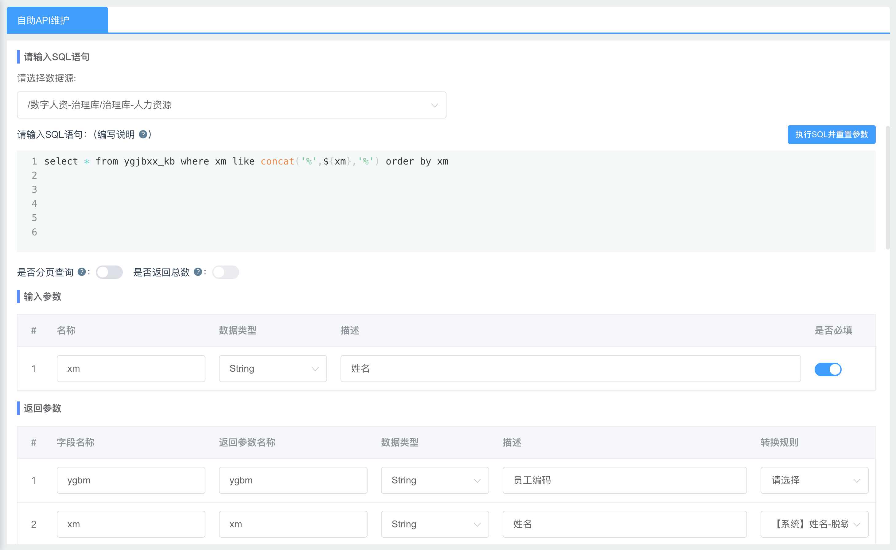Click the 转换规则 column header
This screenshot has height=550, width=896.
[x=779, y=442]
